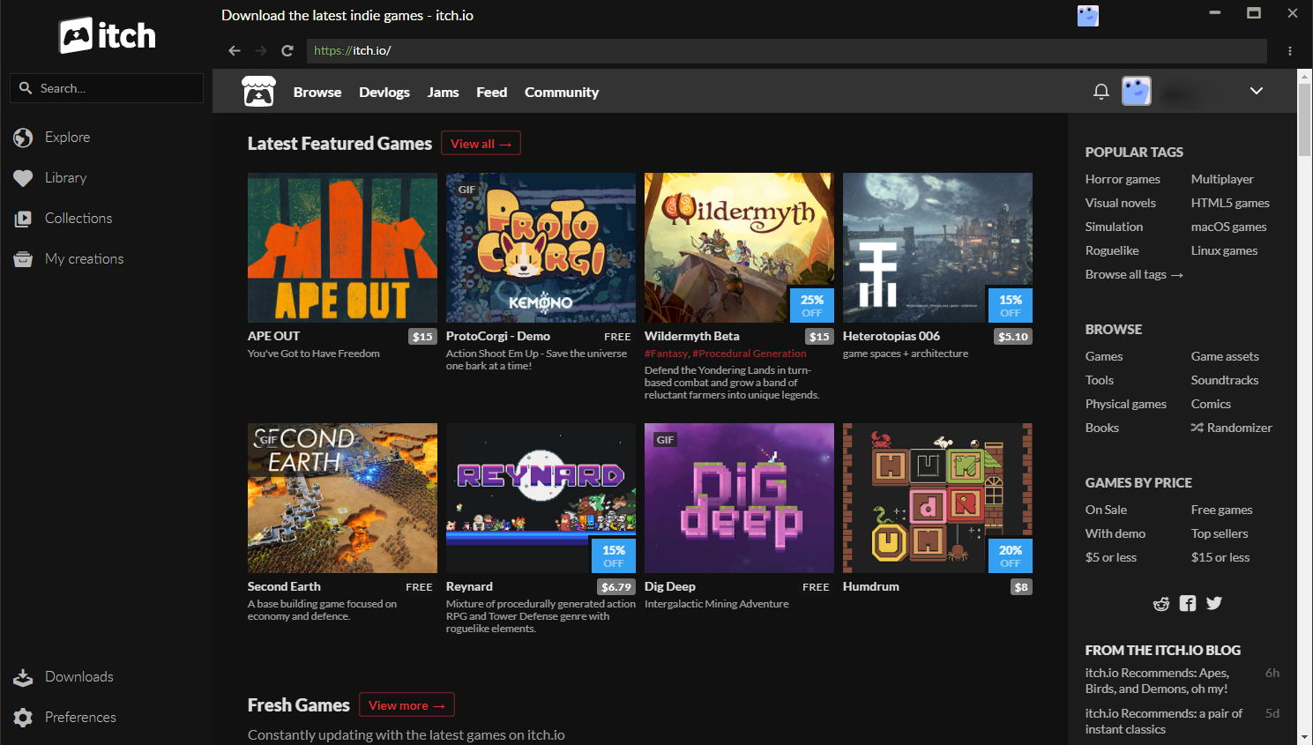Click the $15 price tag on APE OUT
Screen dimensions: 1313x745
click(422, 336)
